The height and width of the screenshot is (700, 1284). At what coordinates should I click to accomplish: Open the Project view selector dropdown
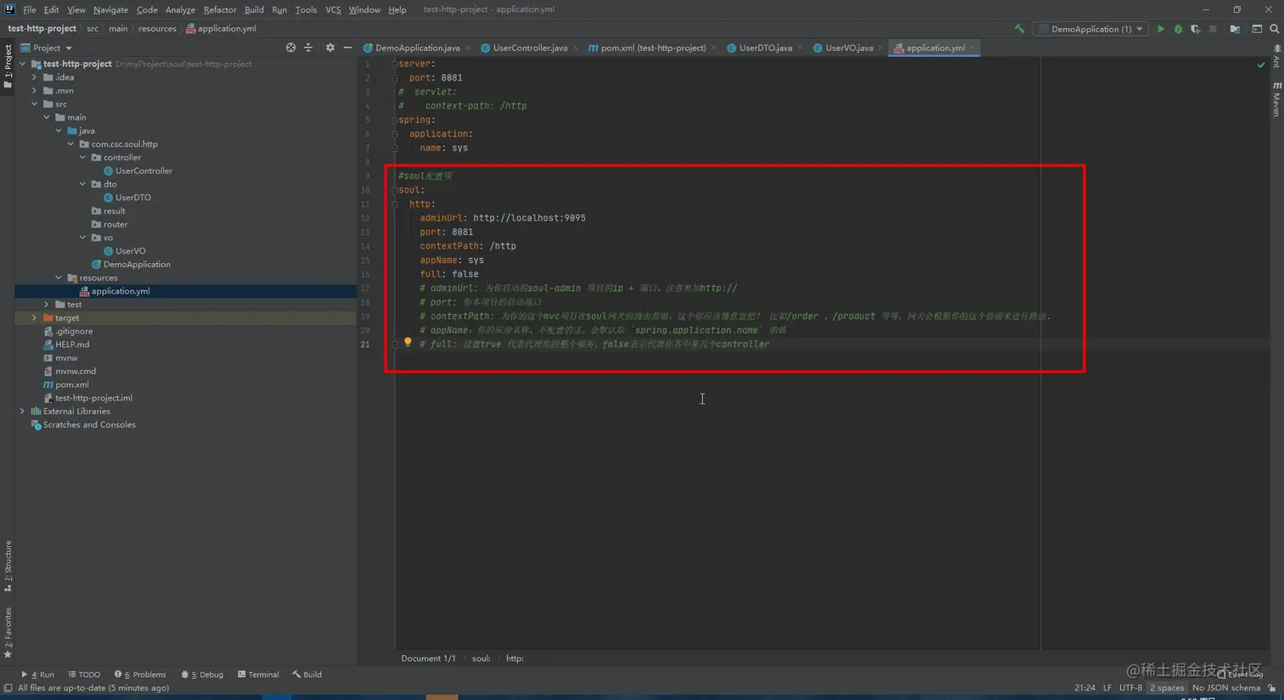(46, 48)
